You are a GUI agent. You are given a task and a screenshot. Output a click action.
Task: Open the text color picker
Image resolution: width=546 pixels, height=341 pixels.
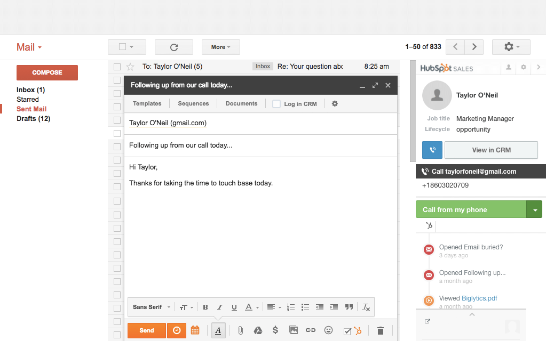click(251, 307)
